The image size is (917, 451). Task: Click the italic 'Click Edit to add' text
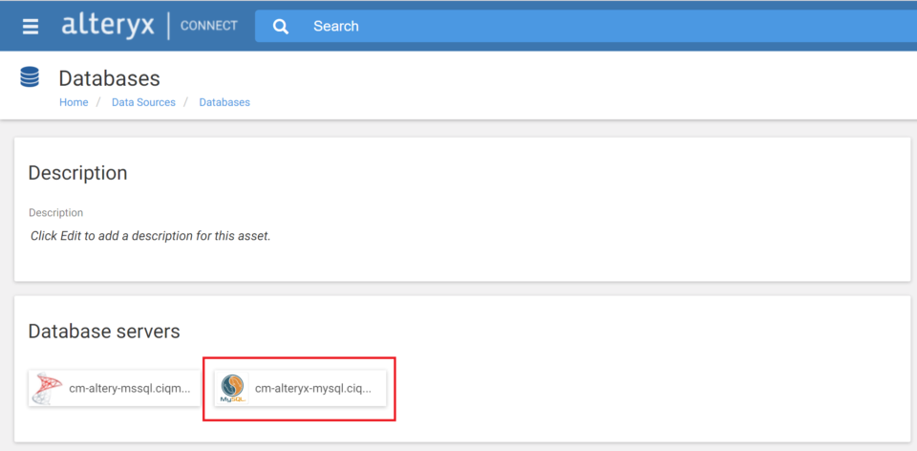[150, 236]
